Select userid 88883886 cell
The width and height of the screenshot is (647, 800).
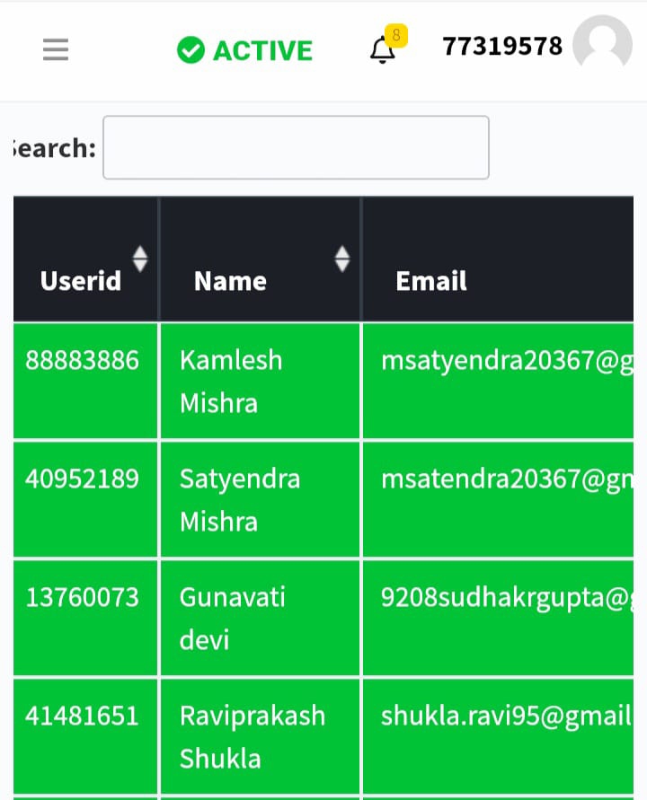(85, 381)
